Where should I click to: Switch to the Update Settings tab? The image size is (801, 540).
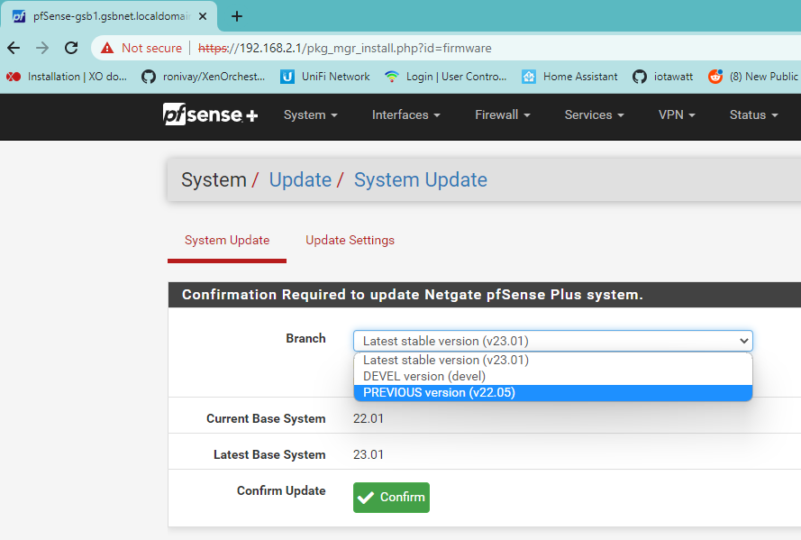tap(350, 240)
